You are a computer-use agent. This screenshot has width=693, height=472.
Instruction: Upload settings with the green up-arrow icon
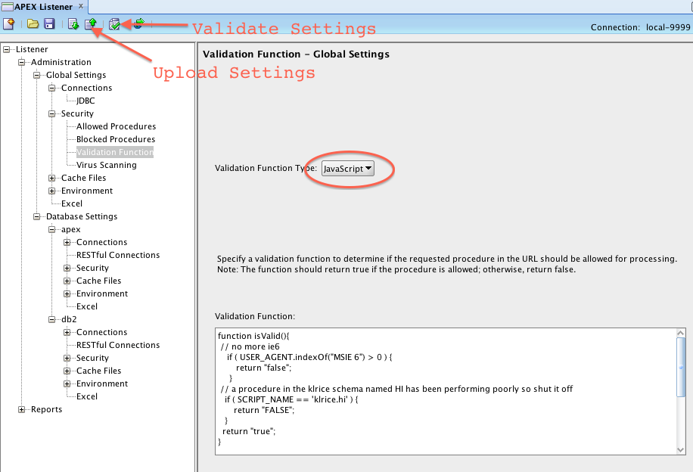click(91, 24)
